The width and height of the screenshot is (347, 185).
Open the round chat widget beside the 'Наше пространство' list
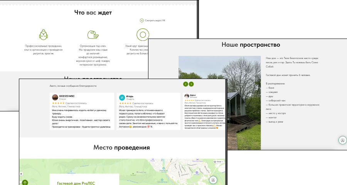click(x=343, y=140)
